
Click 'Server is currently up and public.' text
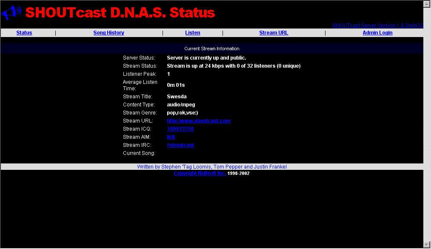206,58
